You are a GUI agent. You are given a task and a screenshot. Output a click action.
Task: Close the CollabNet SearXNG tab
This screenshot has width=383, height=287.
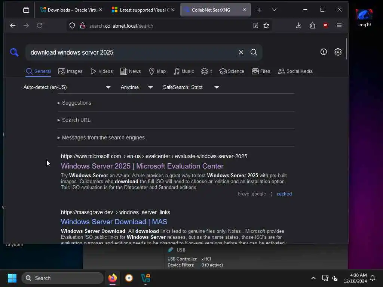[x=245, y=10]
